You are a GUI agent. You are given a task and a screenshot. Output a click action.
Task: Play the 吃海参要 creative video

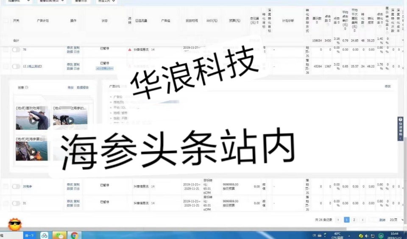coord(33,152)
